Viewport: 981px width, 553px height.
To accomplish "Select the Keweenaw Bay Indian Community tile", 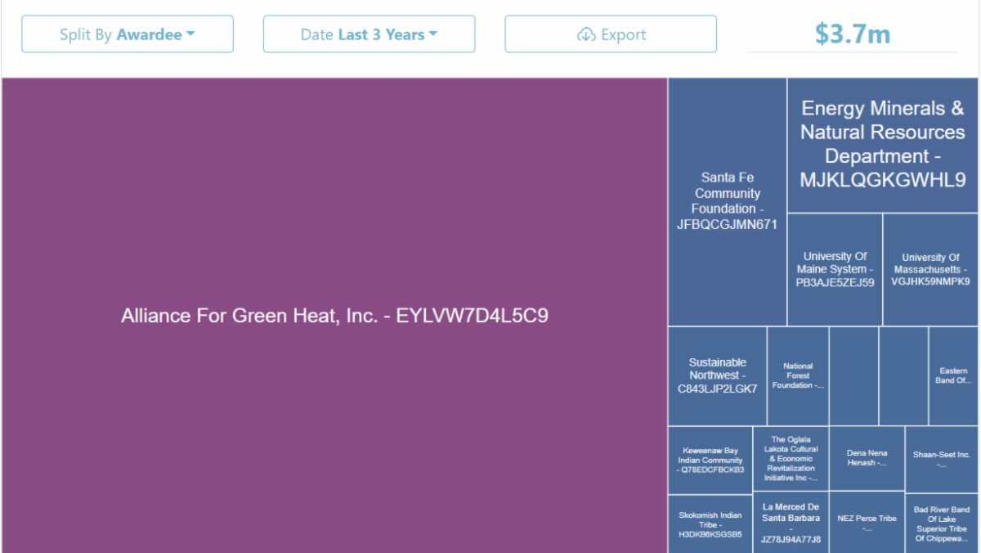I will pyautogui.click(x=710, y=460).
